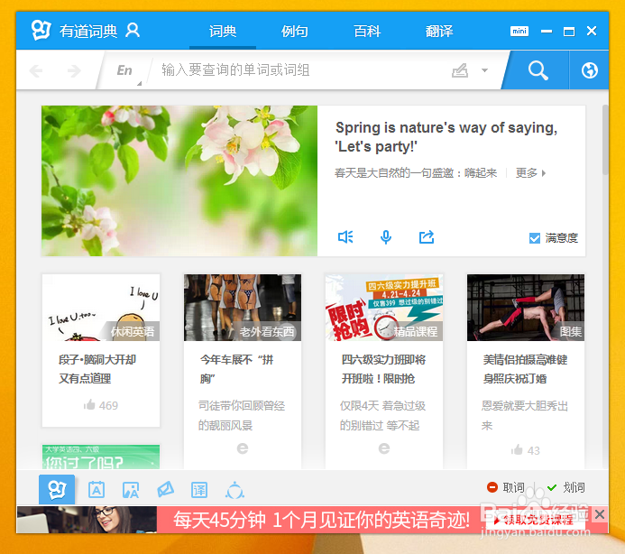This screenshot has width=625, height=554.
Task: Open the 精品课程 promotion thumbnail
Action: 384,308
